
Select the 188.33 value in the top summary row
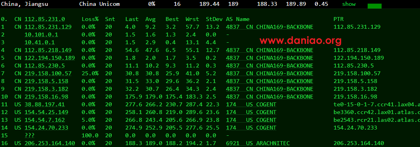click(267, 4)
